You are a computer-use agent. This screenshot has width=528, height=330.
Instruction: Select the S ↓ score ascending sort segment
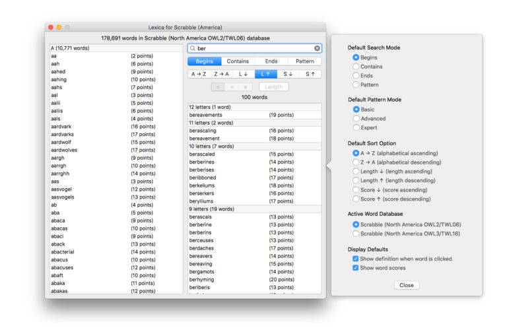288,74
